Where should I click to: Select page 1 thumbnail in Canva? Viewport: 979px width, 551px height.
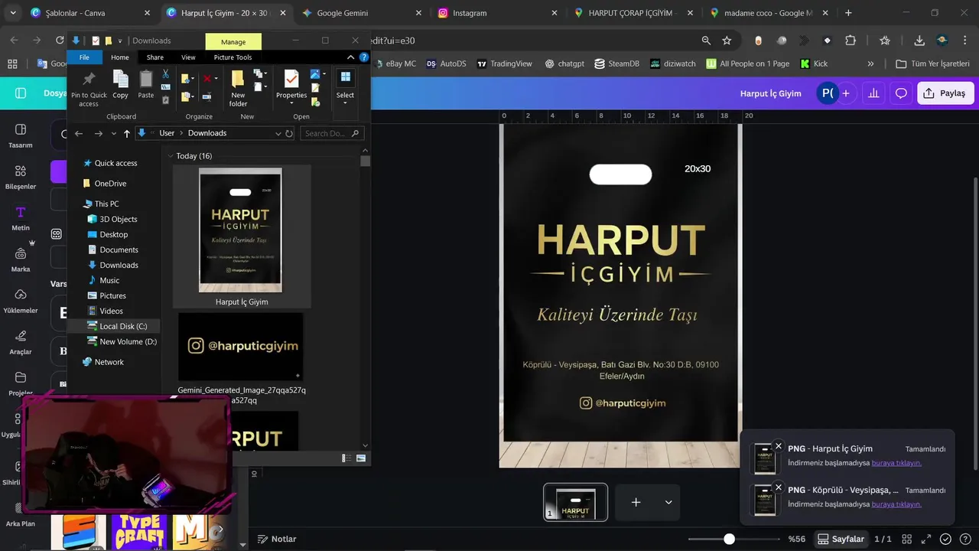[576, 502]
